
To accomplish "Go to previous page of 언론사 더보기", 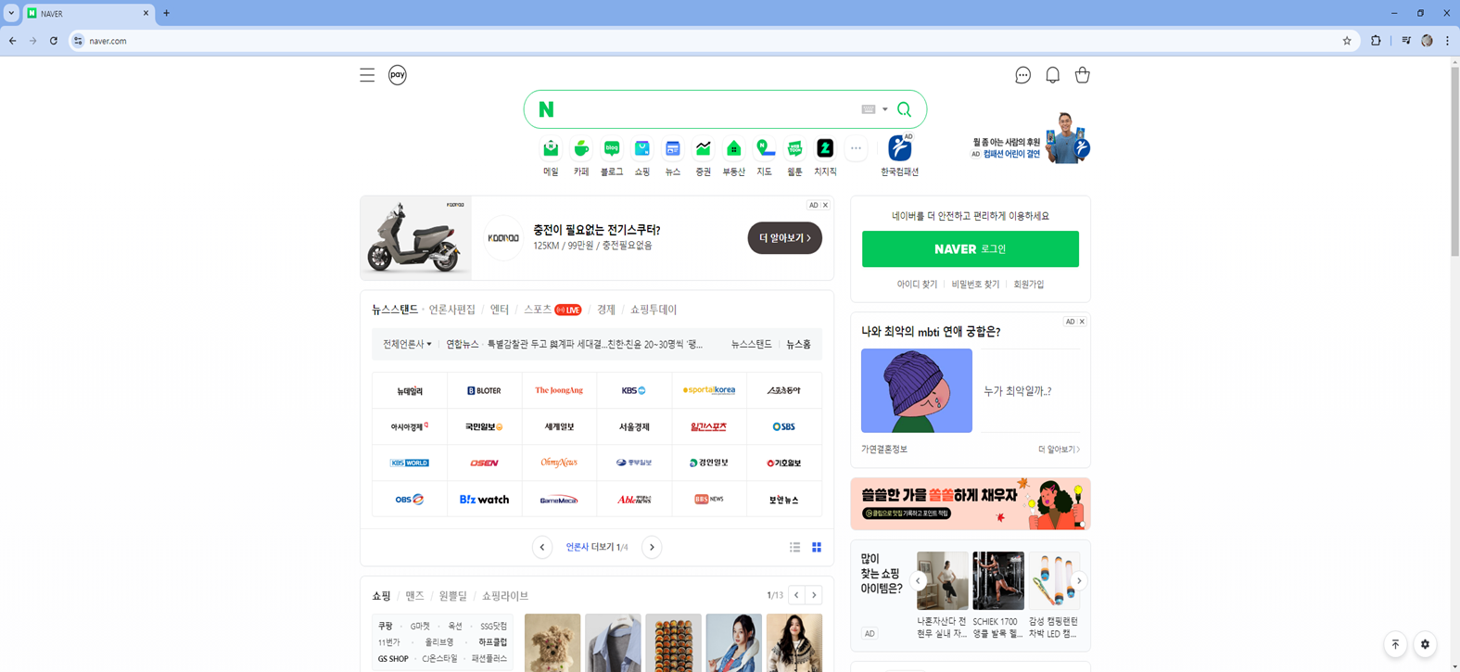I will 542,548.
